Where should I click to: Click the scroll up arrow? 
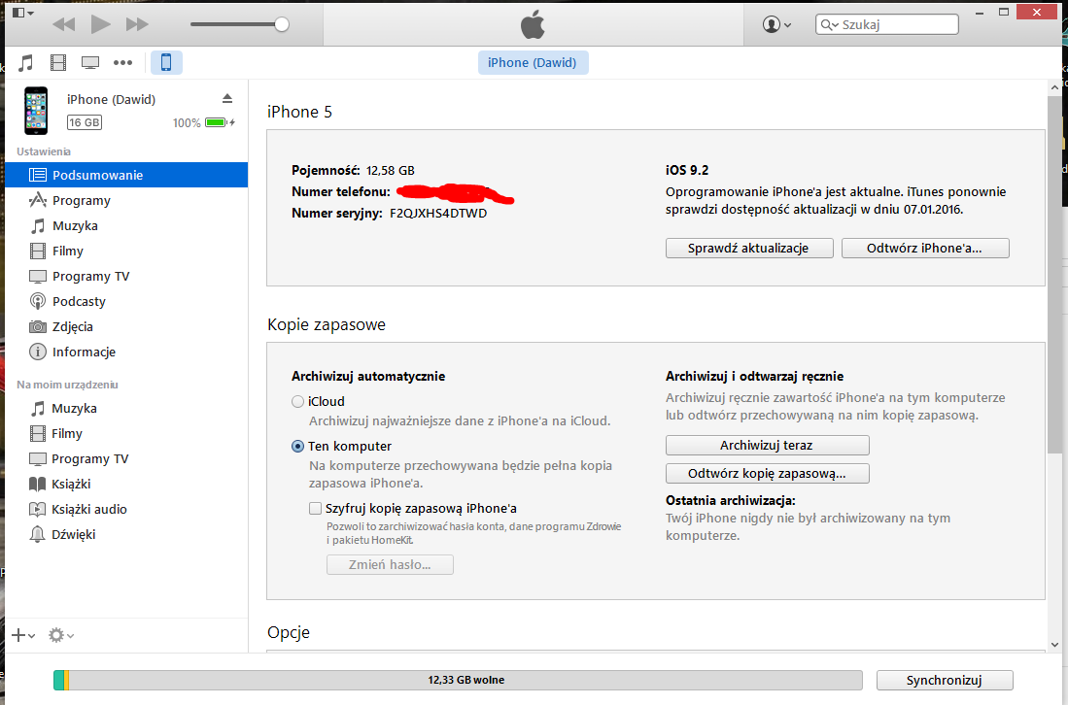[x=1054, y=87]
